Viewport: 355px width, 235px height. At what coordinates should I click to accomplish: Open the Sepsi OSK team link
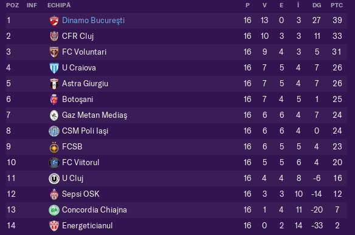[x=81, y=194]
